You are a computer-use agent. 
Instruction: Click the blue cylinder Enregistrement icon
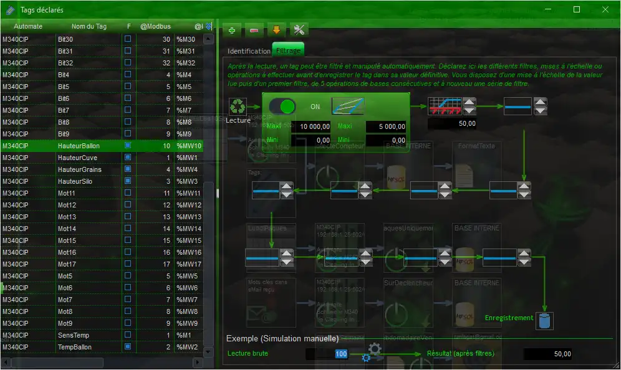point(544,321)
